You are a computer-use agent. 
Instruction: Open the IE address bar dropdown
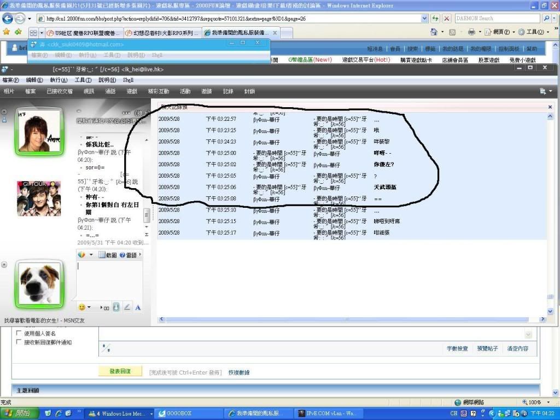coord(424,19)
